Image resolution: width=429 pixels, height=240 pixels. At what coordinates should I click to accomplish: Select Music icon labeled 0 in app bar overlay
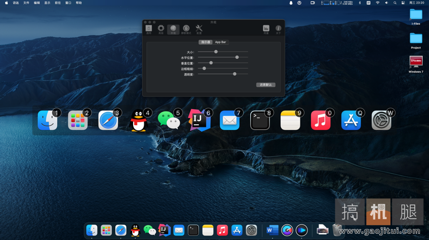click(321, 120)
